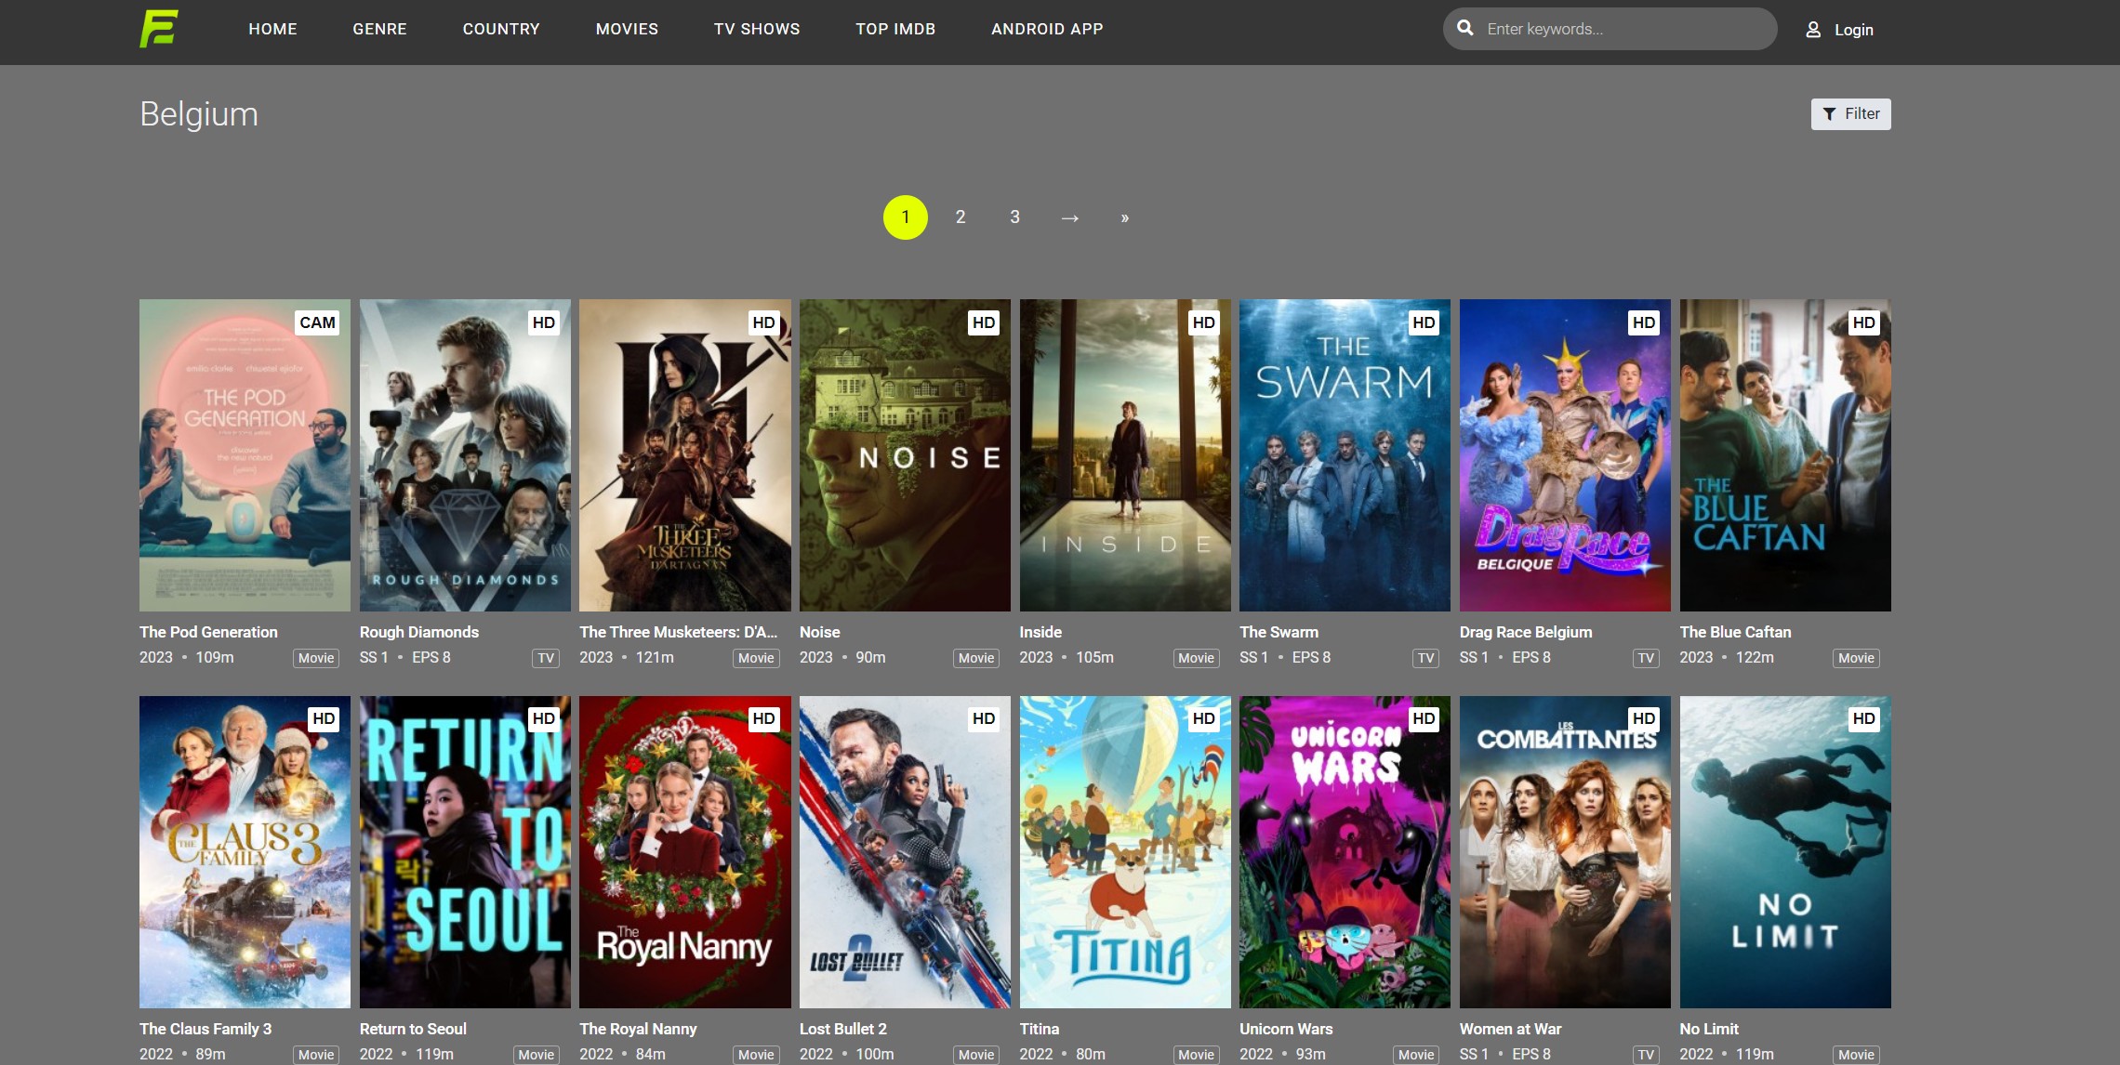Image resolution: width=2120 pixels, height=1065 pixels.
Task: Select page 1 in pagination
Action: pos(906,217)
